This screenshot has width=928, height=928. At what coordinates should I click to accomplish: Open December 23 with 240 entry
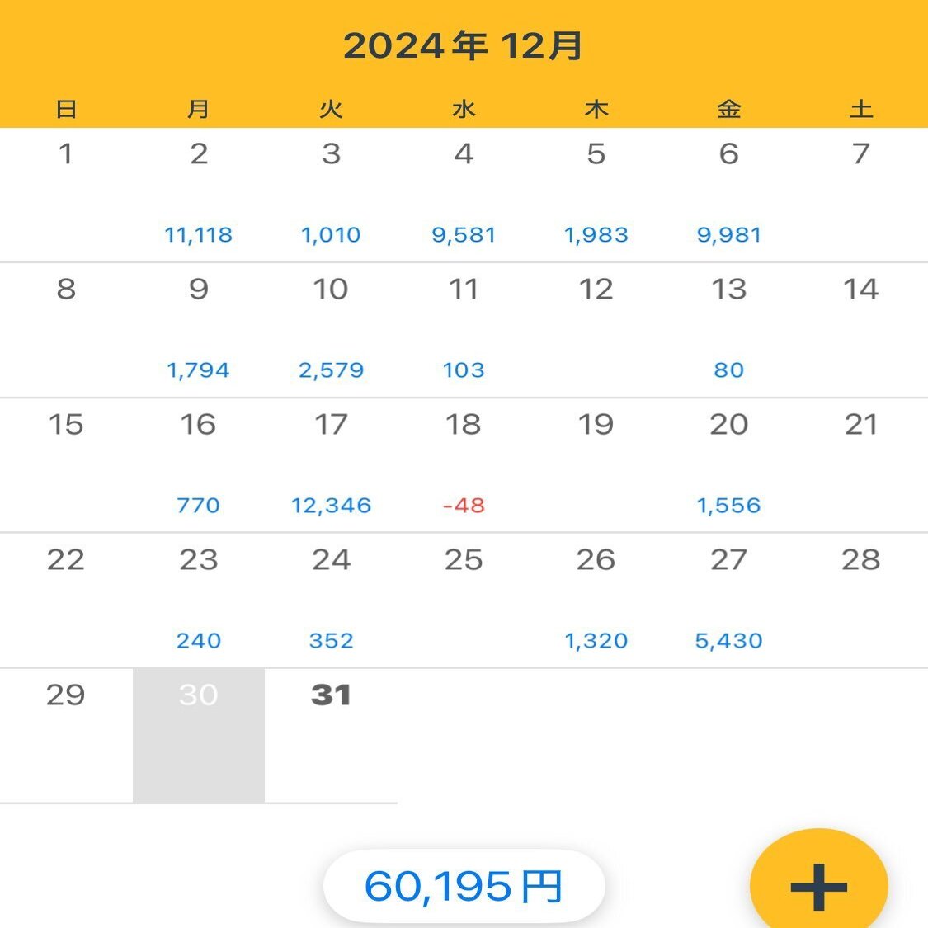(x=199, y=601)
